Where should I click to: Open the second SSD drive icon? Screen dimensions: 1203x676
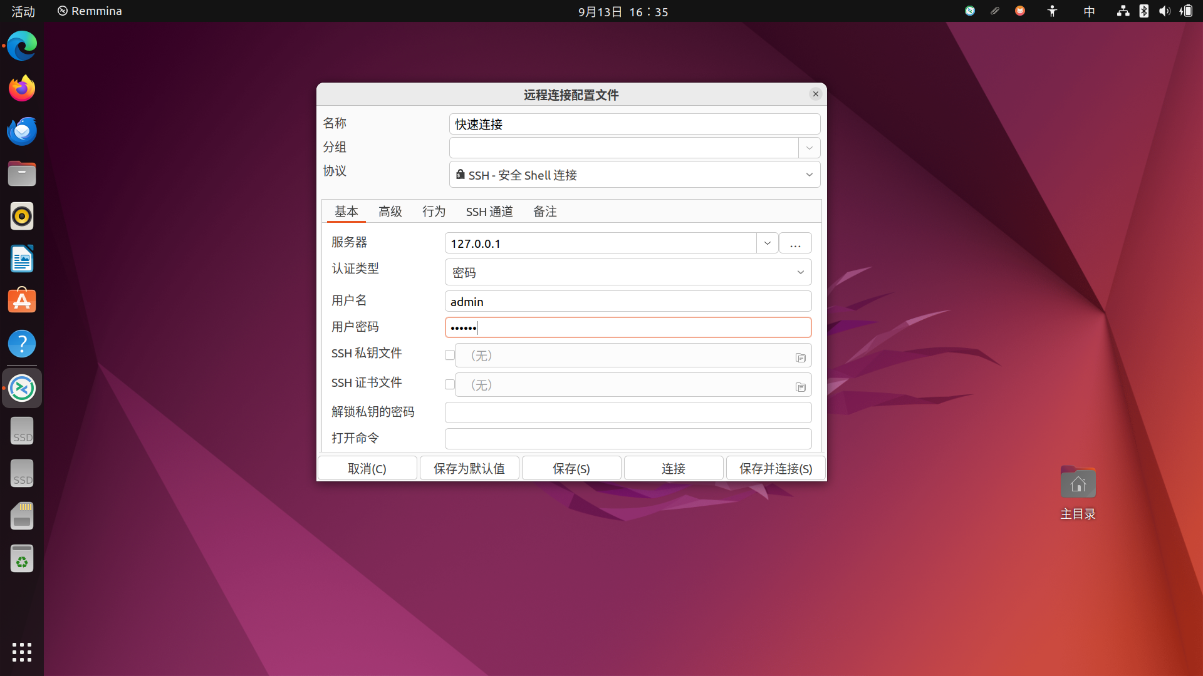point(22,473)
